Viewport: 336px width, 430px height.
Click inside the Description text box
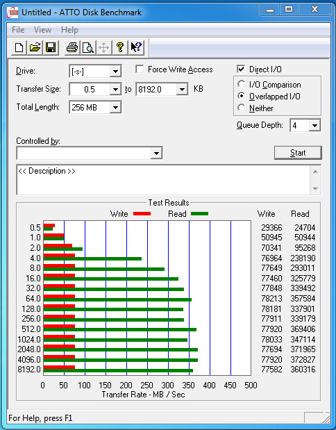pyautogui.click(x=164, y=180)
